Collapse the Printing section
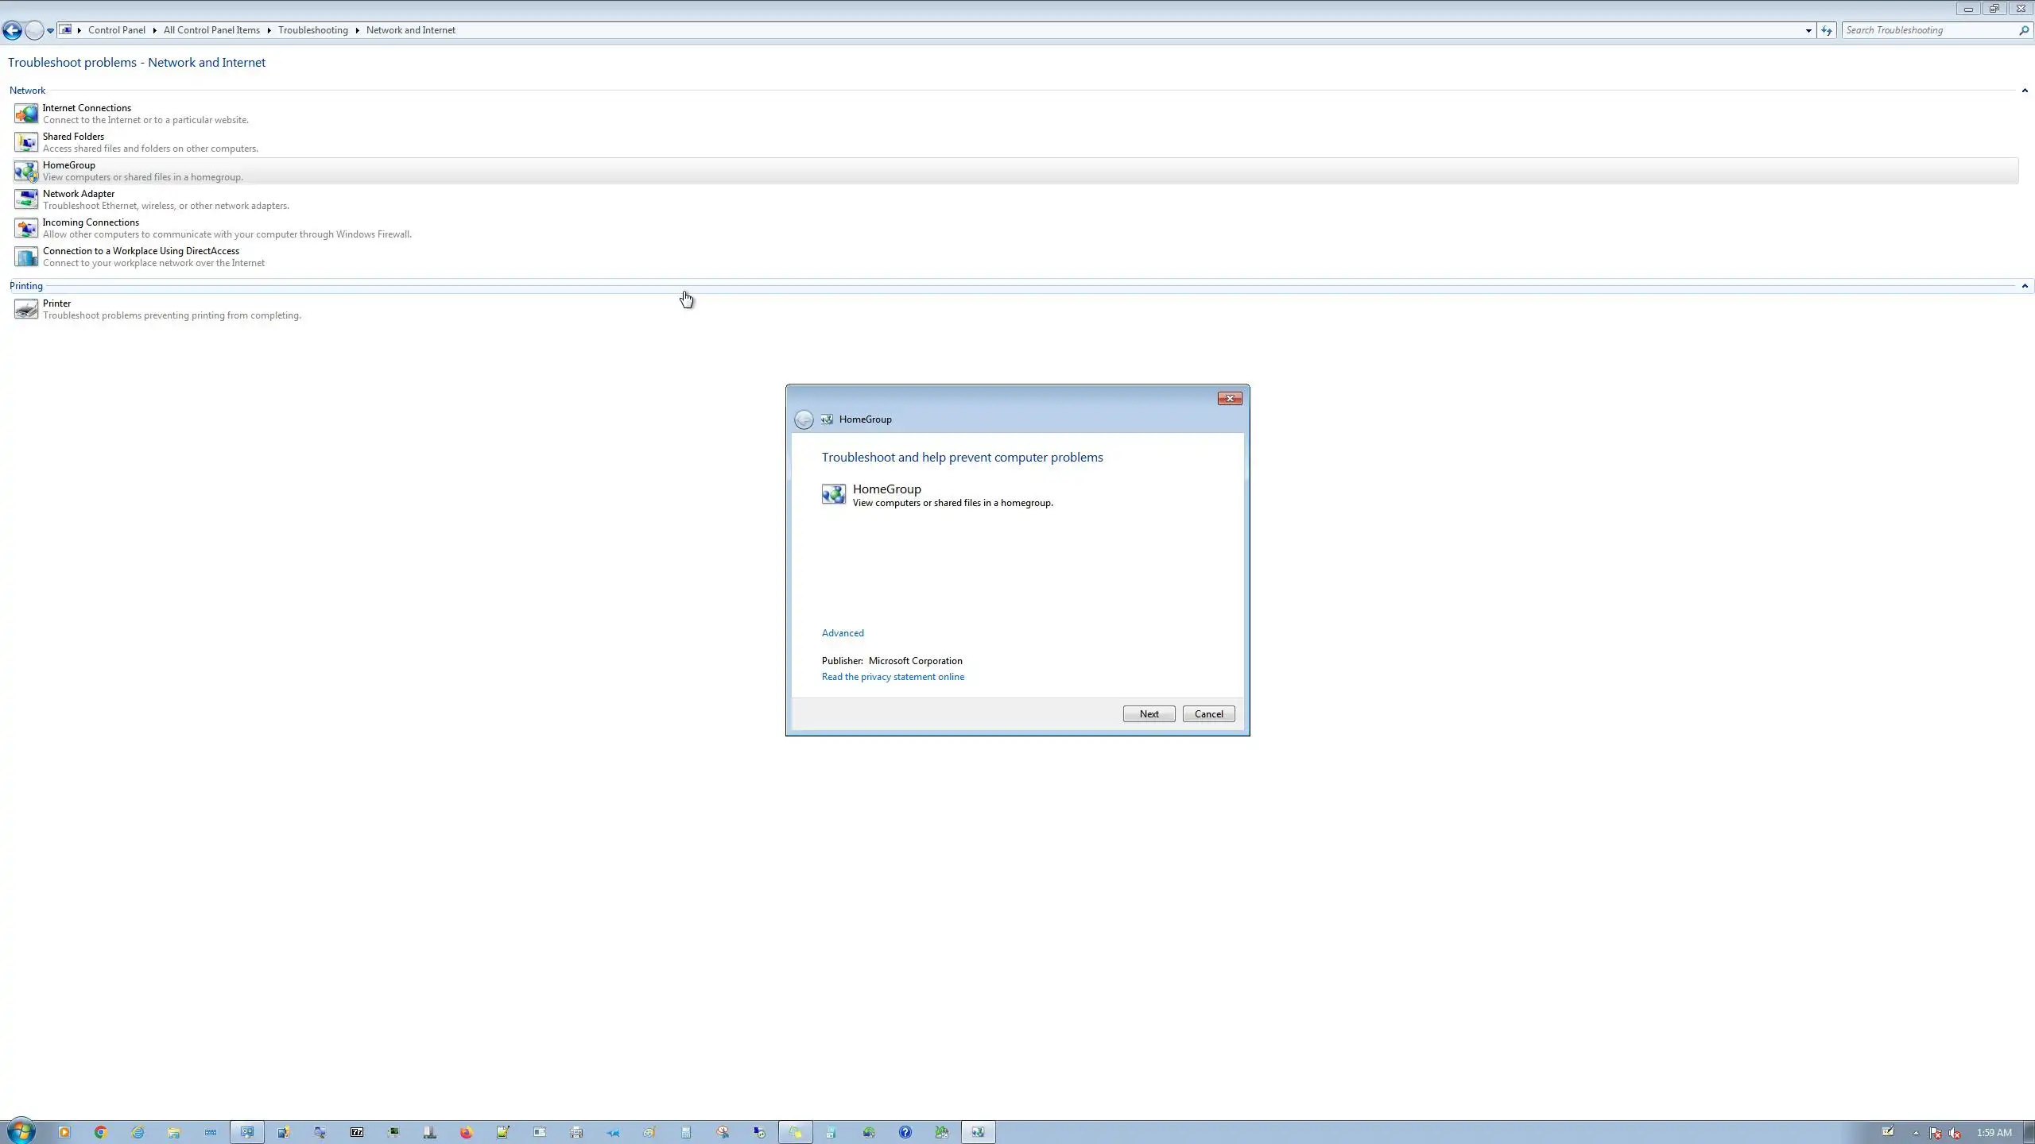The image size is (2035, 1144). point(2024,286)
